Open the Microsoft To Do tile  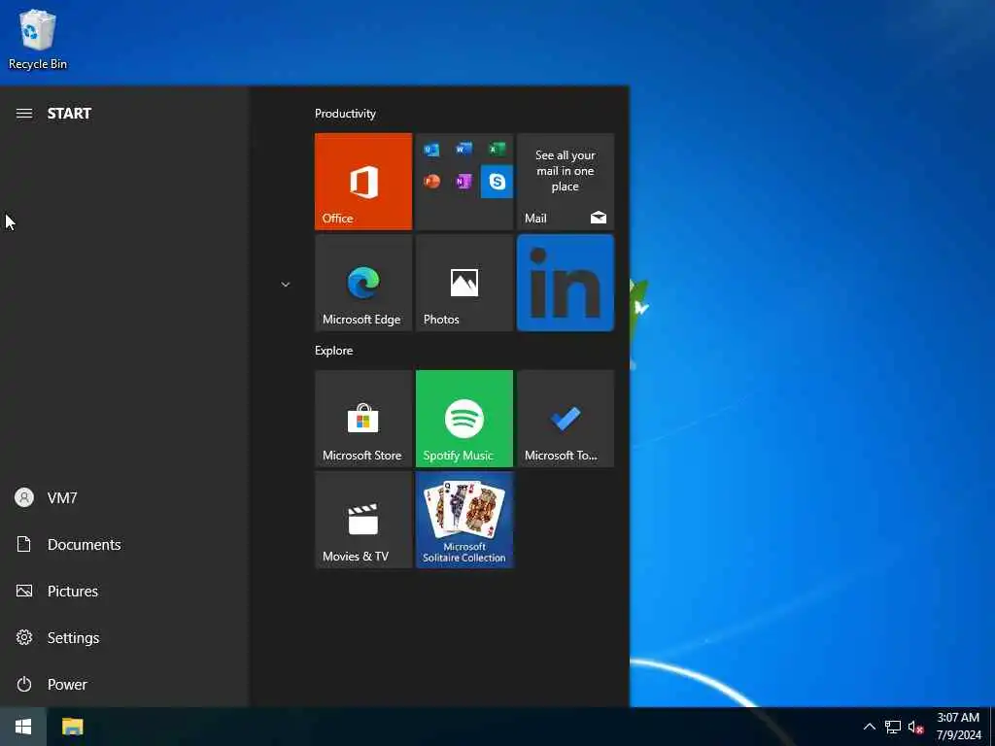566,419
